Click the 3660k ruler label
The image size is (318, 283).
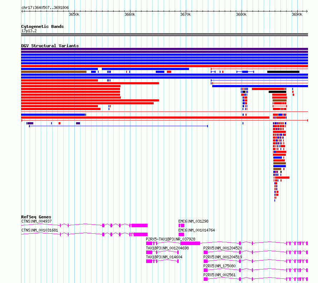130,14
